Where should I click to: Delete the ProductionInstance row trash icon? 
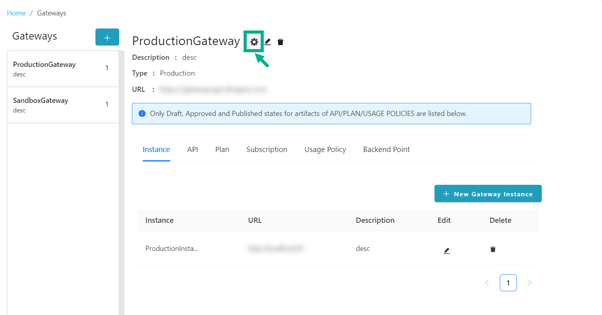493,249
